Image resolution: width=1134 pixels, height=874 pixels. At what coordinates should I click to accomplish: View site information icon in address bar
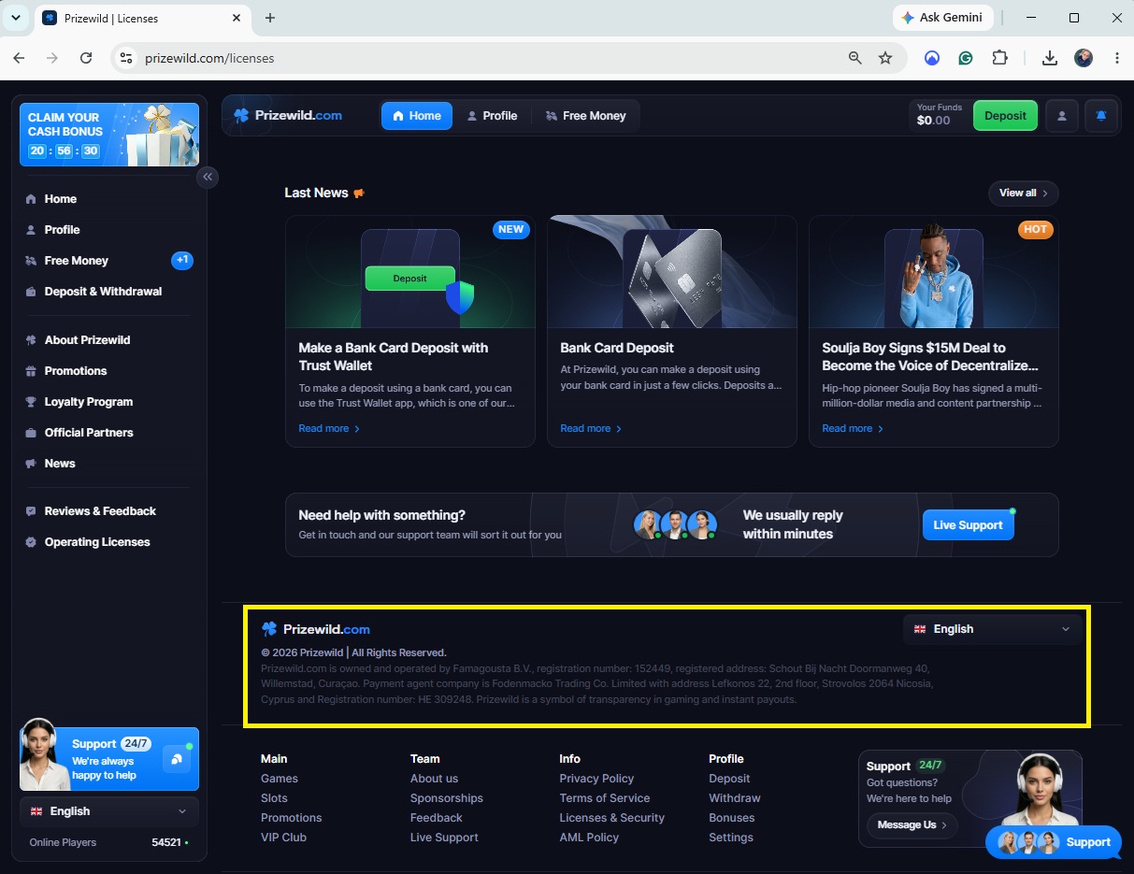[127, 58]
